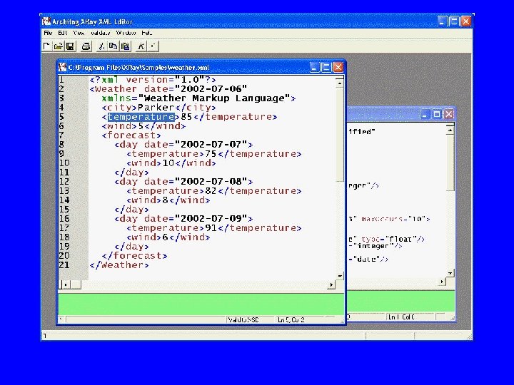Screen dimensions: 514x385
Task: Click the wind value 6 on line 18
Action: coord(166,237)
